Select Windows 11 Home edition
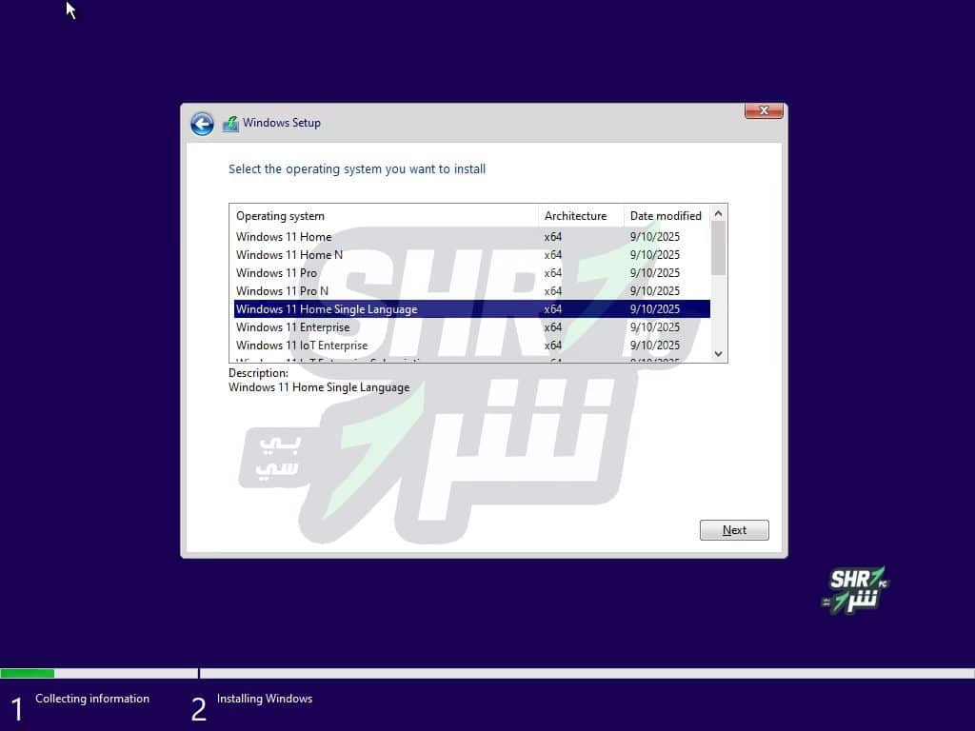Image resolution: width=975 pixels, height=731 pixels. click(284, 237)
